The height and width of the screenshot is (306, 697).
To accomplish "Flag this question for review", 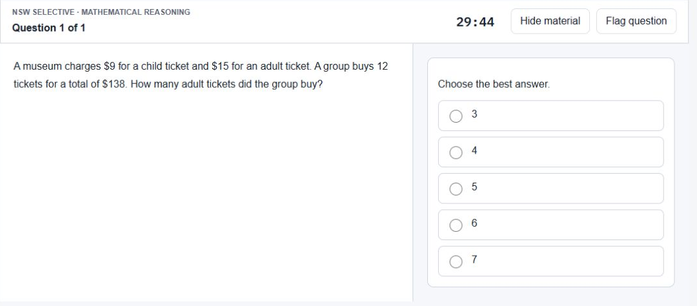I will click(x=636, y=21).
